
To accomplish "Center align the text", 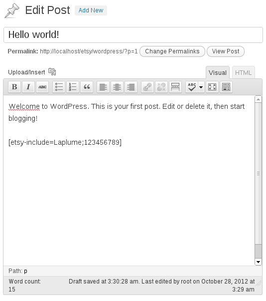I will tap(117, 87).
